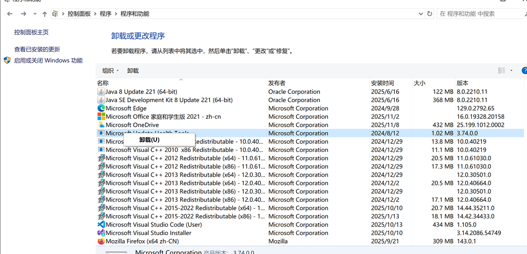This screenshot has height=254, width=527.
Task: Click 程序和功能 breadcrumb segment
Action: click(x=135, y=14)
